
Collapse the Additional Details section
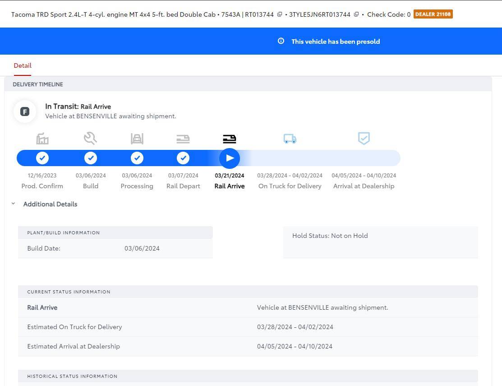13,204
